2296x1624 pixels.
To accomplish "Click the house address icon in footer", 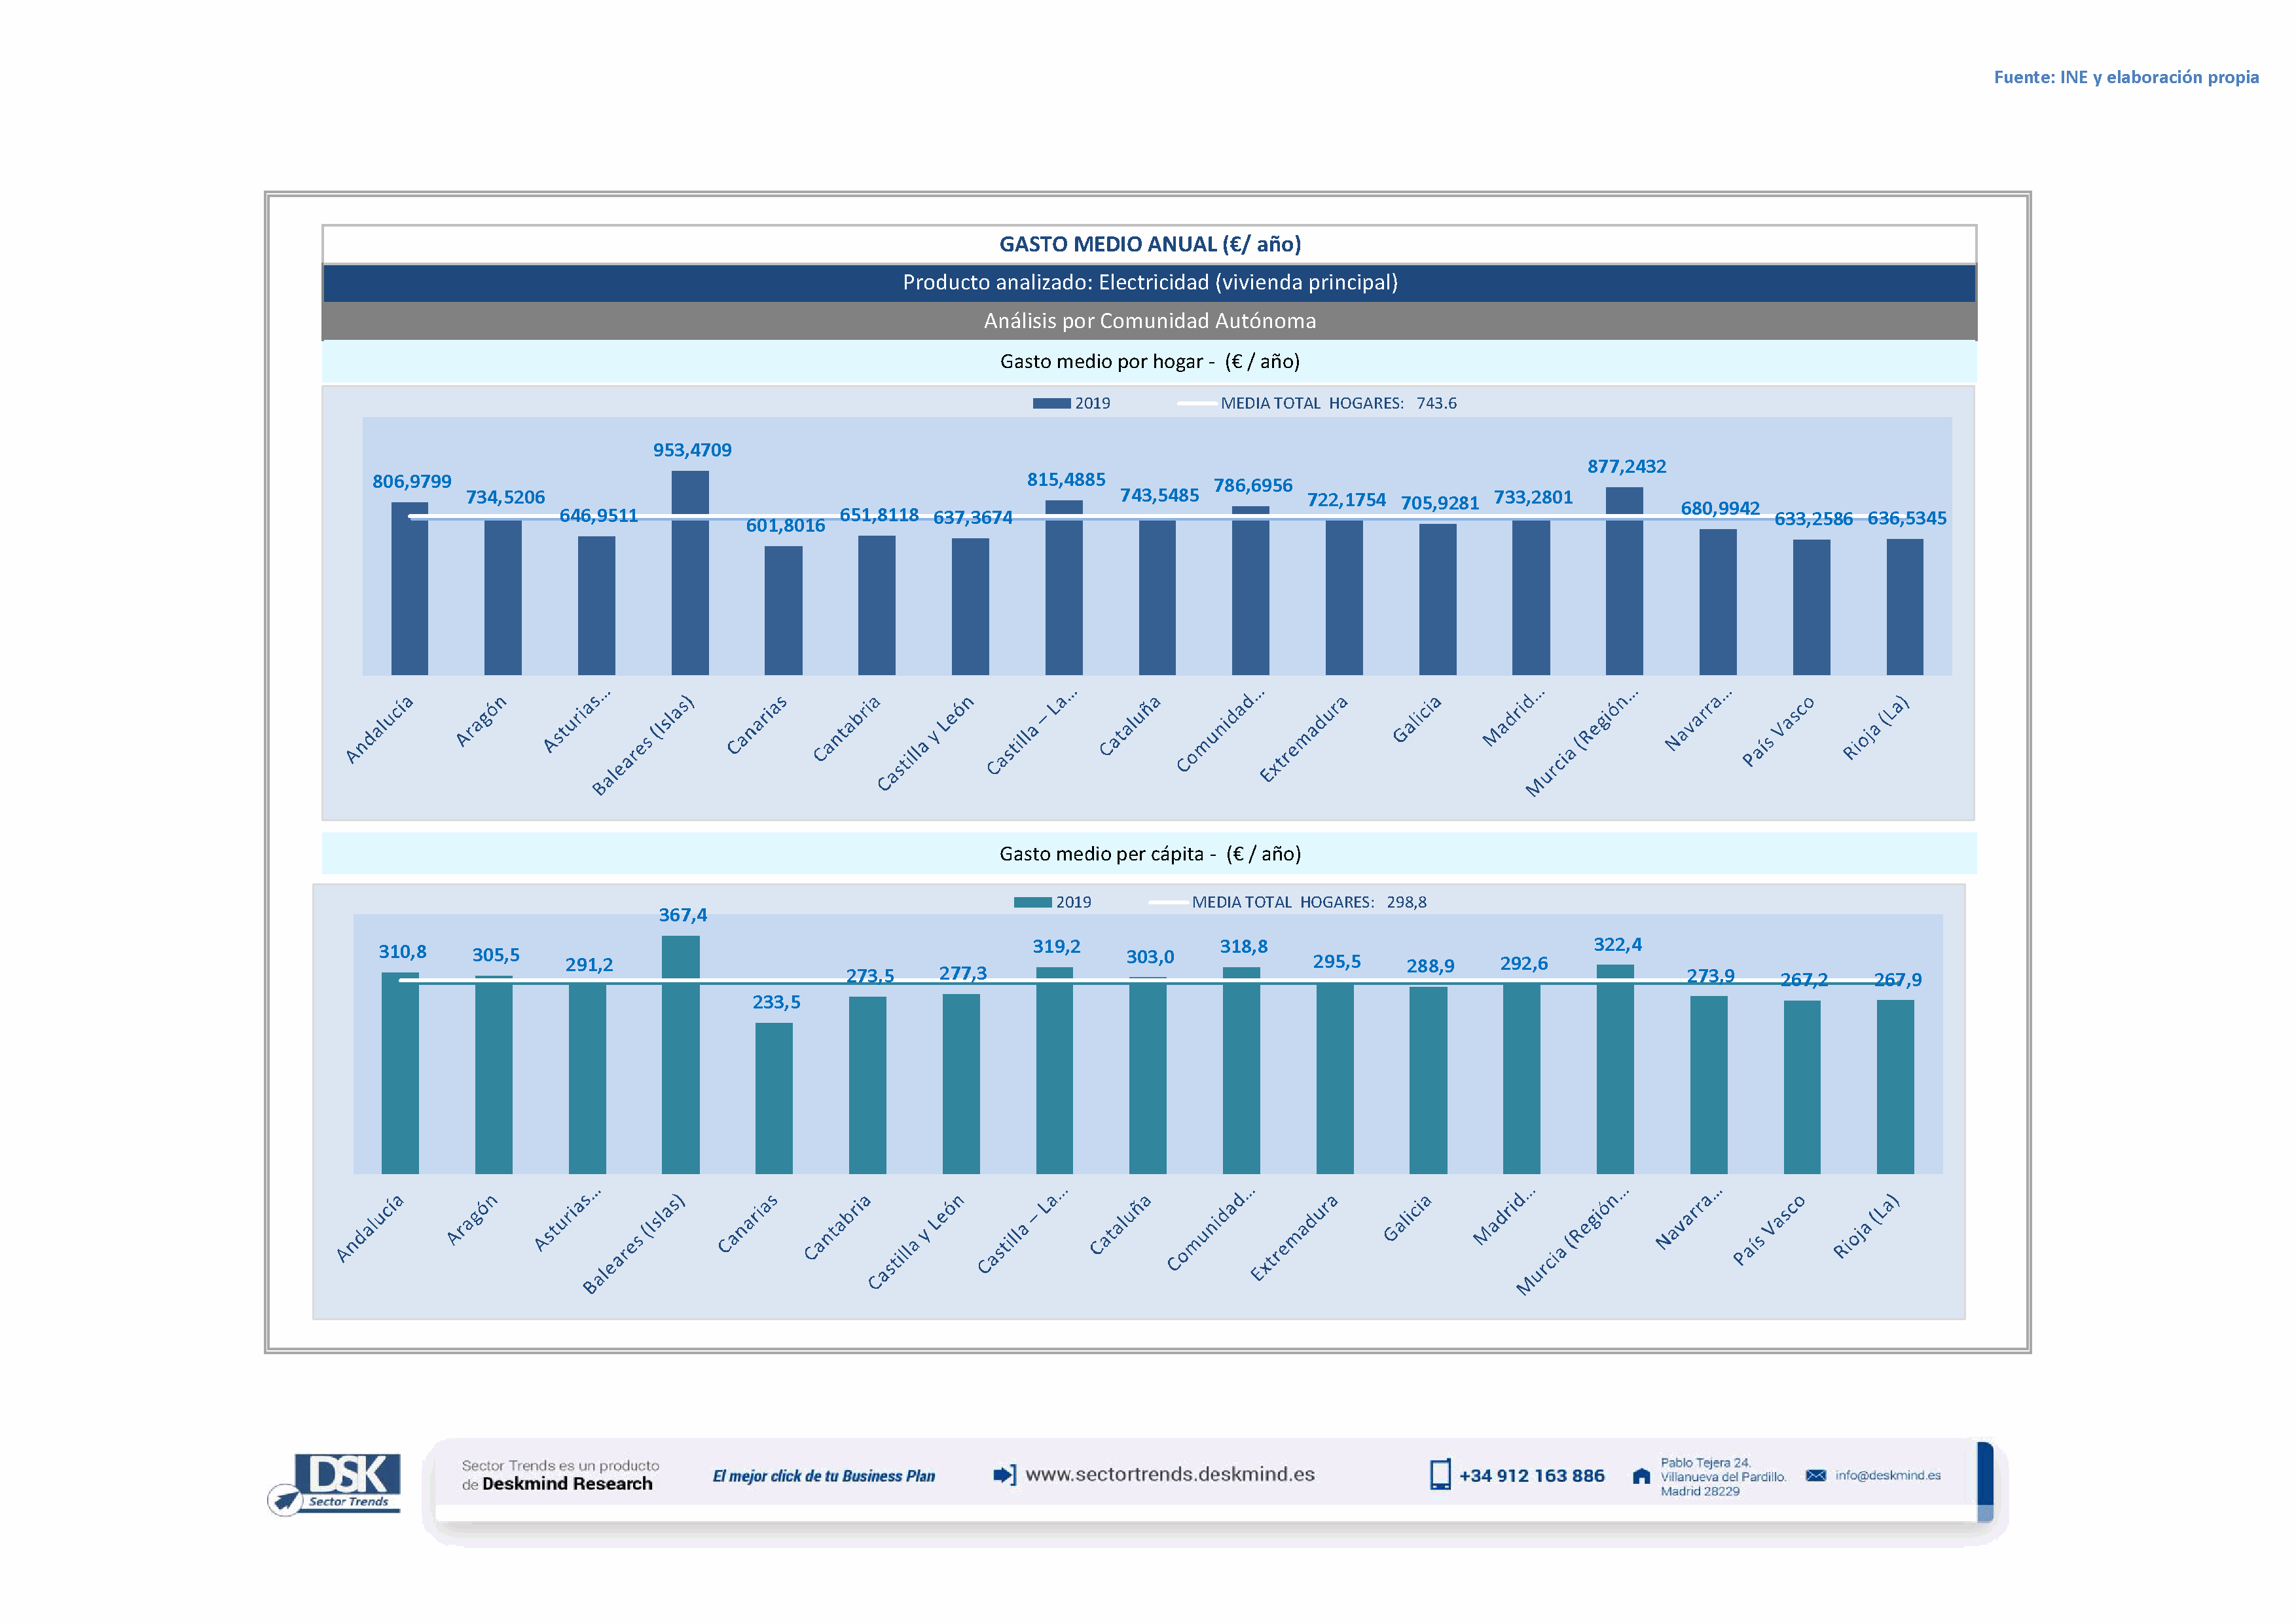I will click(x=1641, y=1476).
